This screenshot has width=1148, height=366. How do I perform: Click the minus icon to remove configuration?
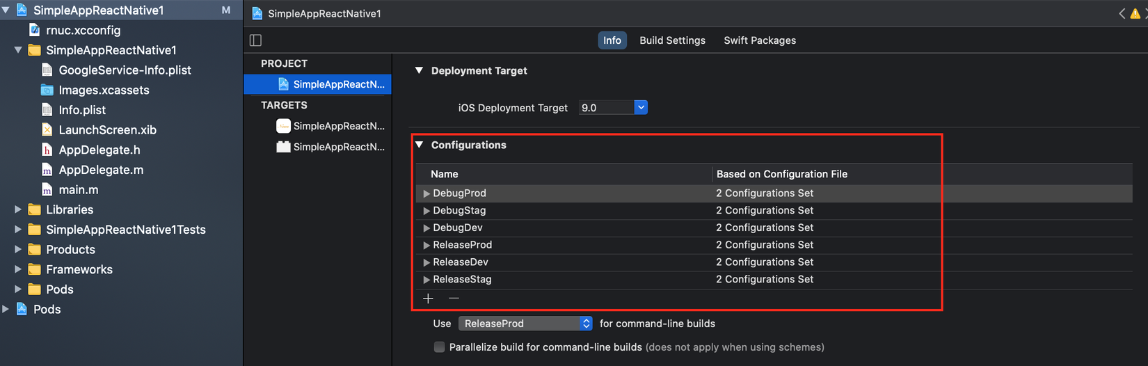[x=454, y=299]
